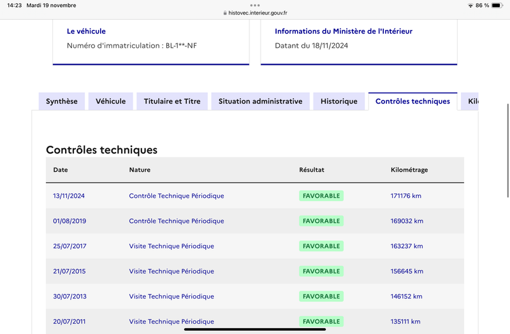Tap the battery status icon
Image resolution: width=510 pixels, height=334 pixels.
click(x=497, y=6)
